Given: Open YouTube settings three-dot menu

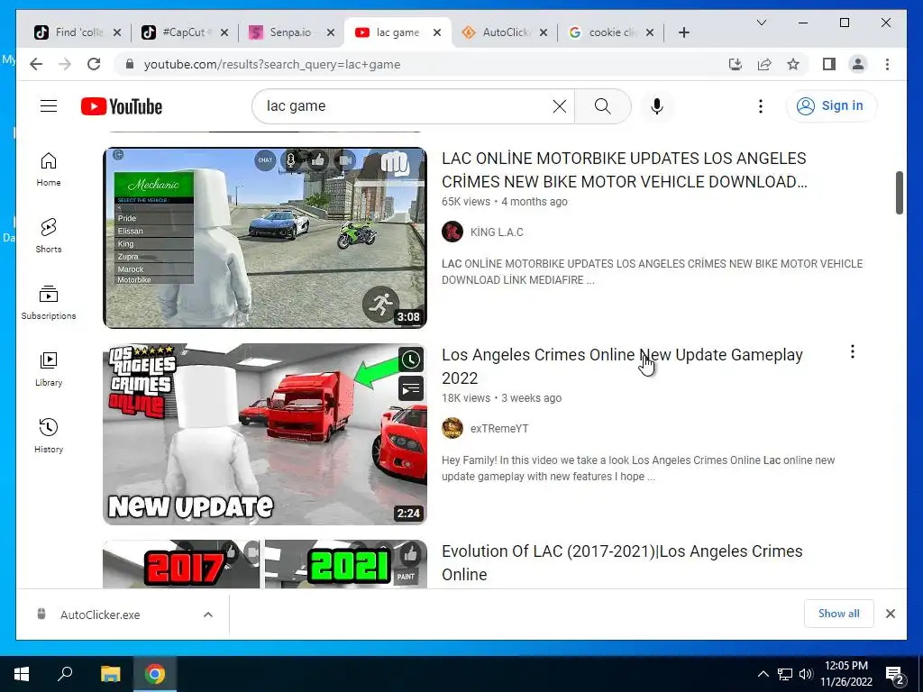Looking at the screenshot, I should [x=761, y=106].
